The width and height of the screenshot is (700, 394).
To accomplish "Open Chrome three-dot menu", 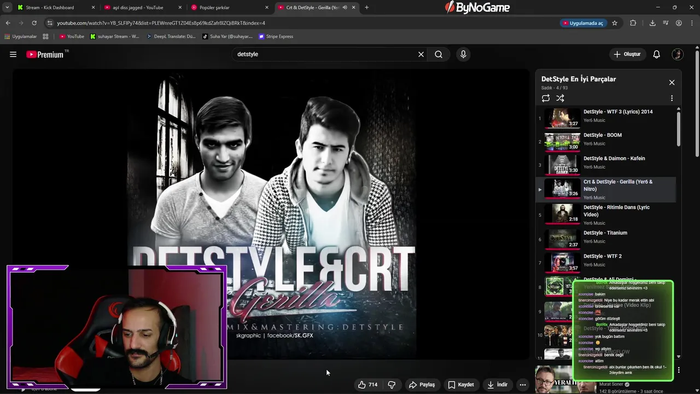I will tap(692, 23).
